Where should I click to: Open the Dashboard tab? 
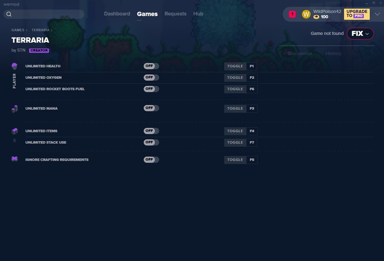[x=117, y=14]
